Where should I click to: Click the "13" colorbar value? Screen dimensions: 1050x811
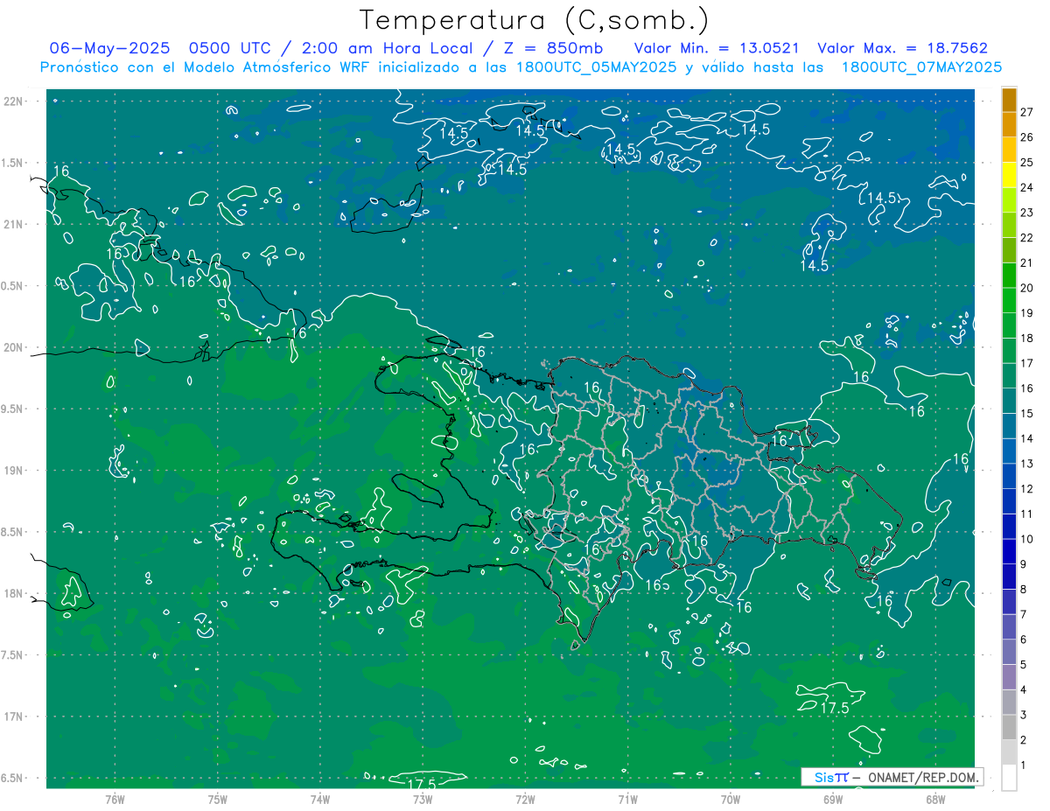tap(1027, 464)
